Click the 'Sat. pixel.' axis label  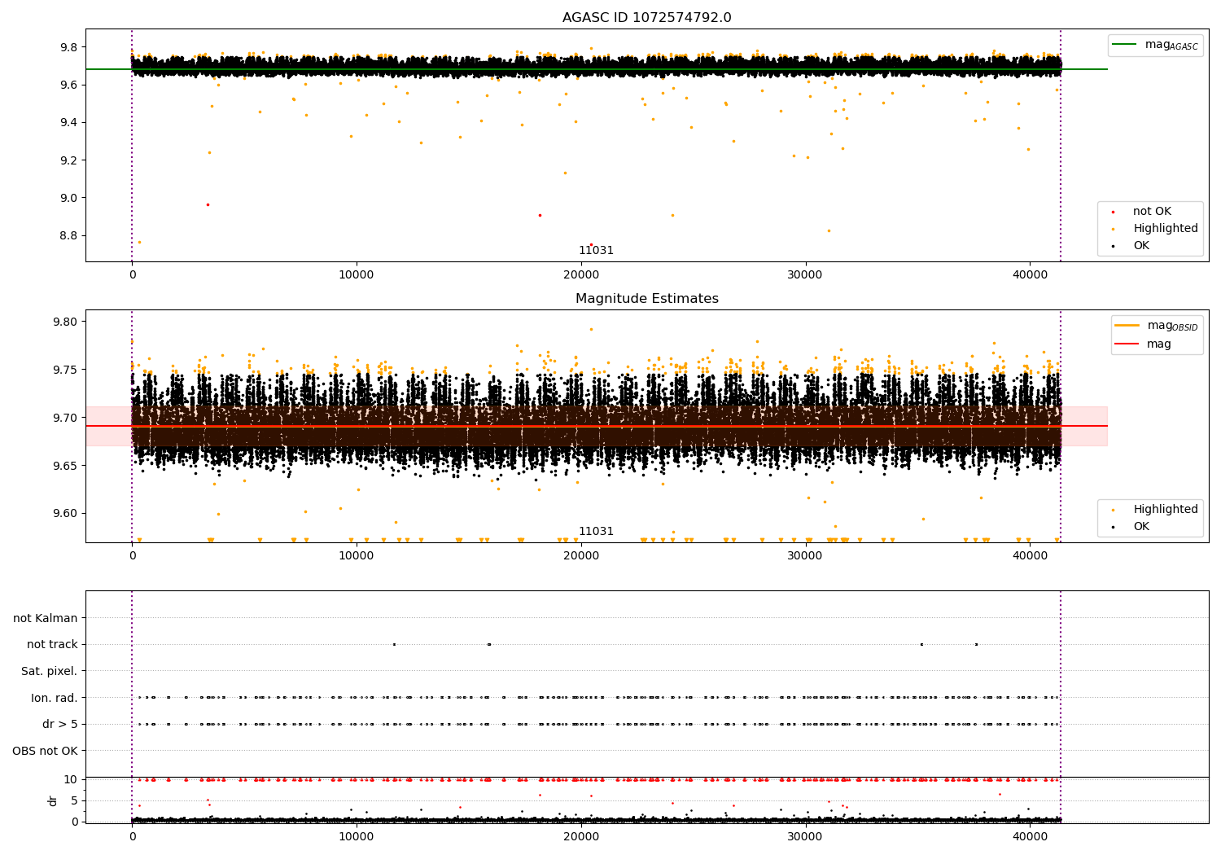coord(50,671)
